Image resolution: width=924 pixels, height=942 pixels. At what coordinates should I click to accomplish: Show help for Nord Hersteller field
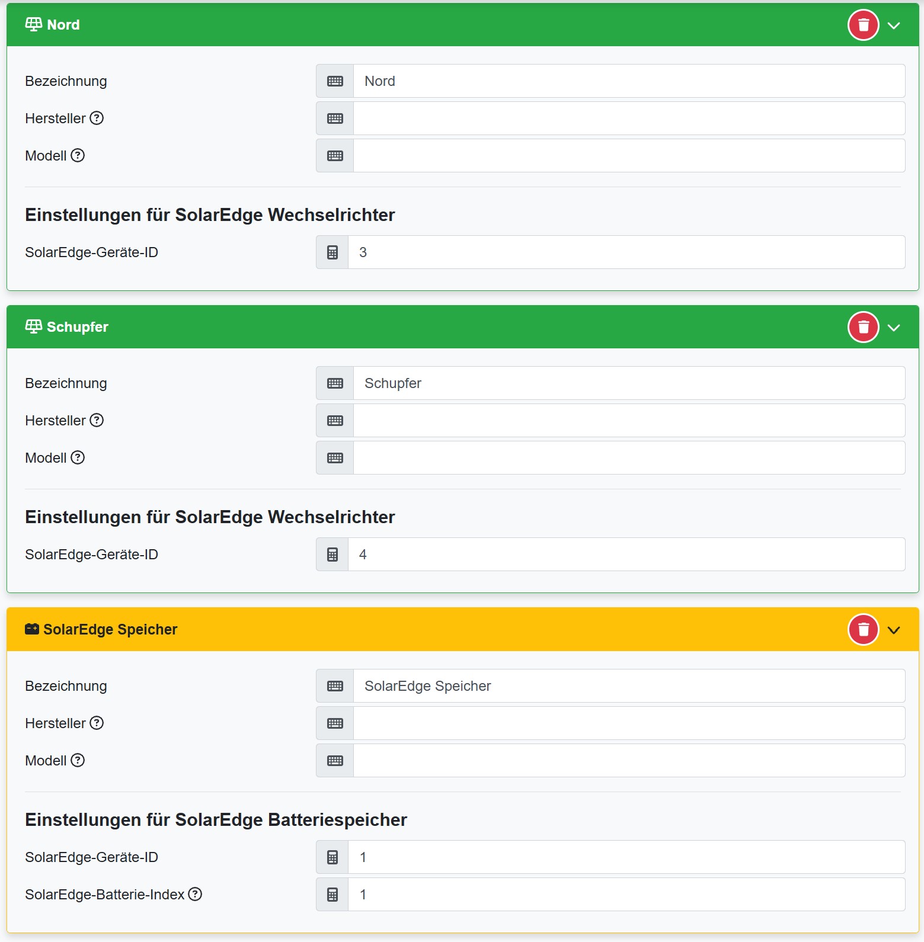pos(97,118)
